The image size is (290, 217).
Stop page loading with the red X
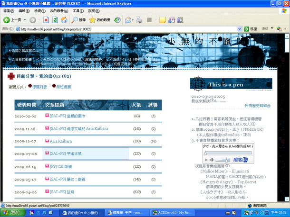coord(46,20)
